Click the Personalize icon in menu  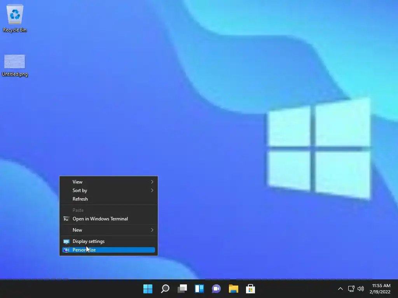click(66, 250)
